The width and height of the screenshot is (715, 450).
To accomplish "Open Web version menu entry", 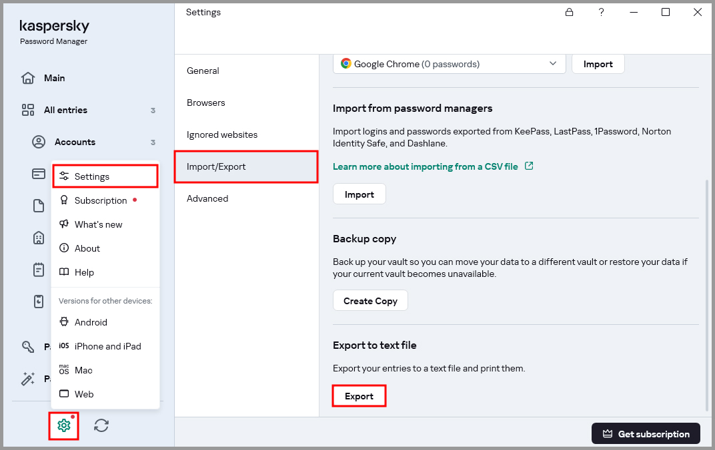I will coord(105,394).
